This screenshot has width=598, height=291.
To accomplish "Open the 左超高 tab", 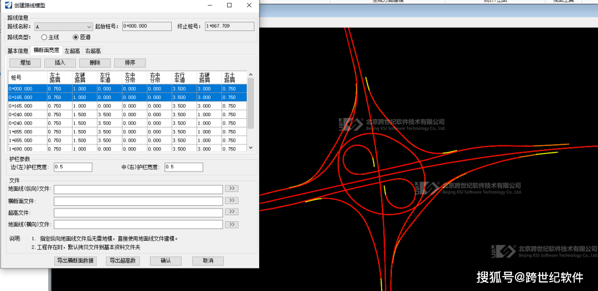I will coord(72,51).
